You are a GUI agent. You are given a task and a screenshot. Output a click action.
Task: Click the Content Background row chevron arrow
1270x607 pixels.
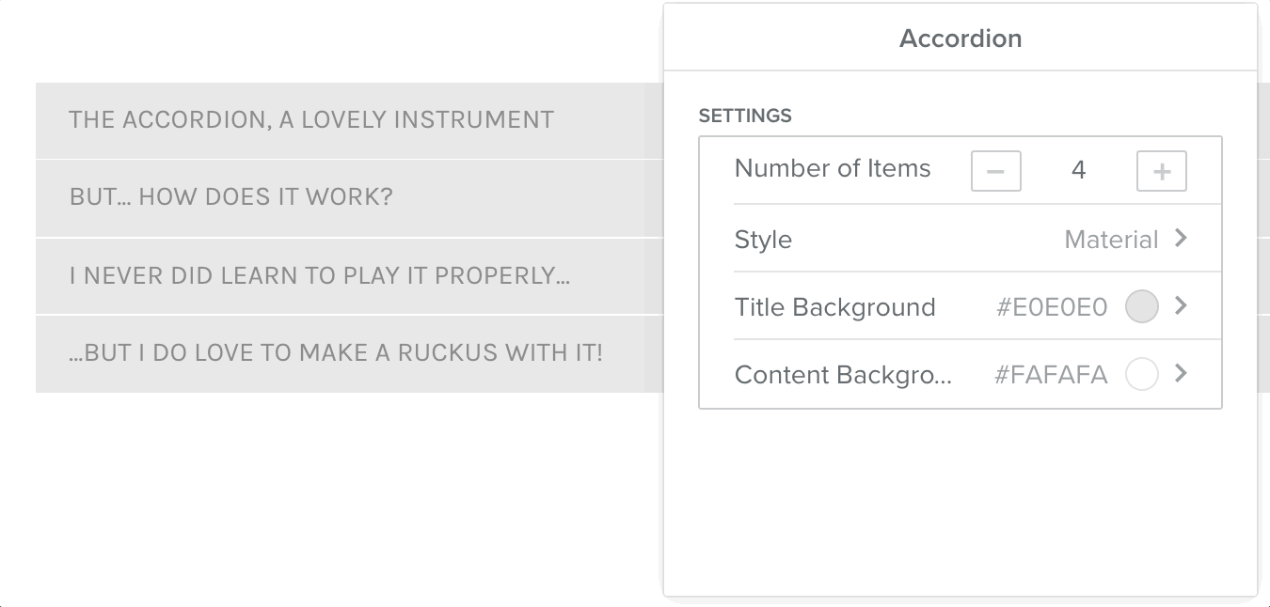pos(1182,374)
